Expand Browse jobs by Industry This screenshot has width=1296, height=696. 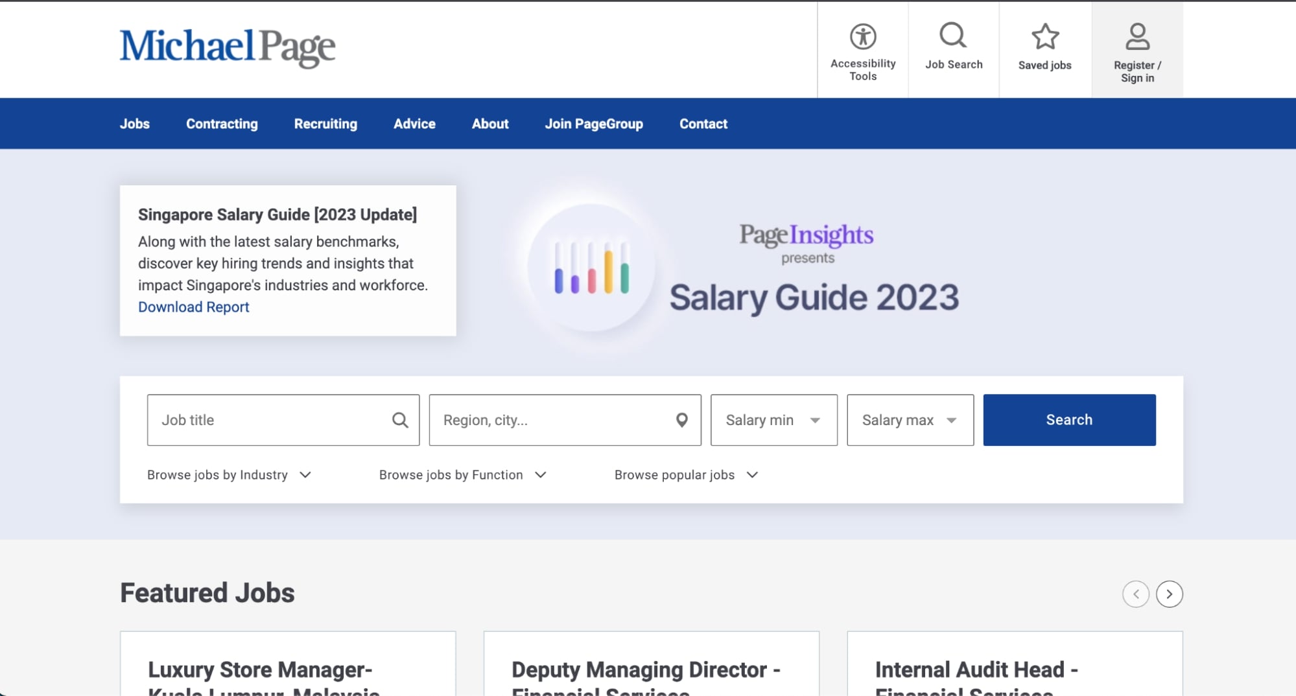click(x=230, y=475)
